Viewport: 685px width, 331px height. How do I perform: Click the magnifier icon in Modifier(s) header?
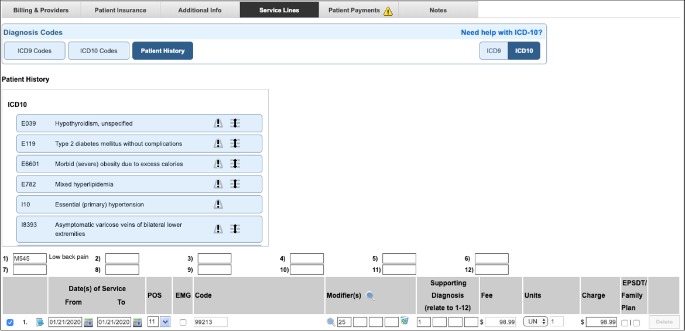(x=370, y=296)
